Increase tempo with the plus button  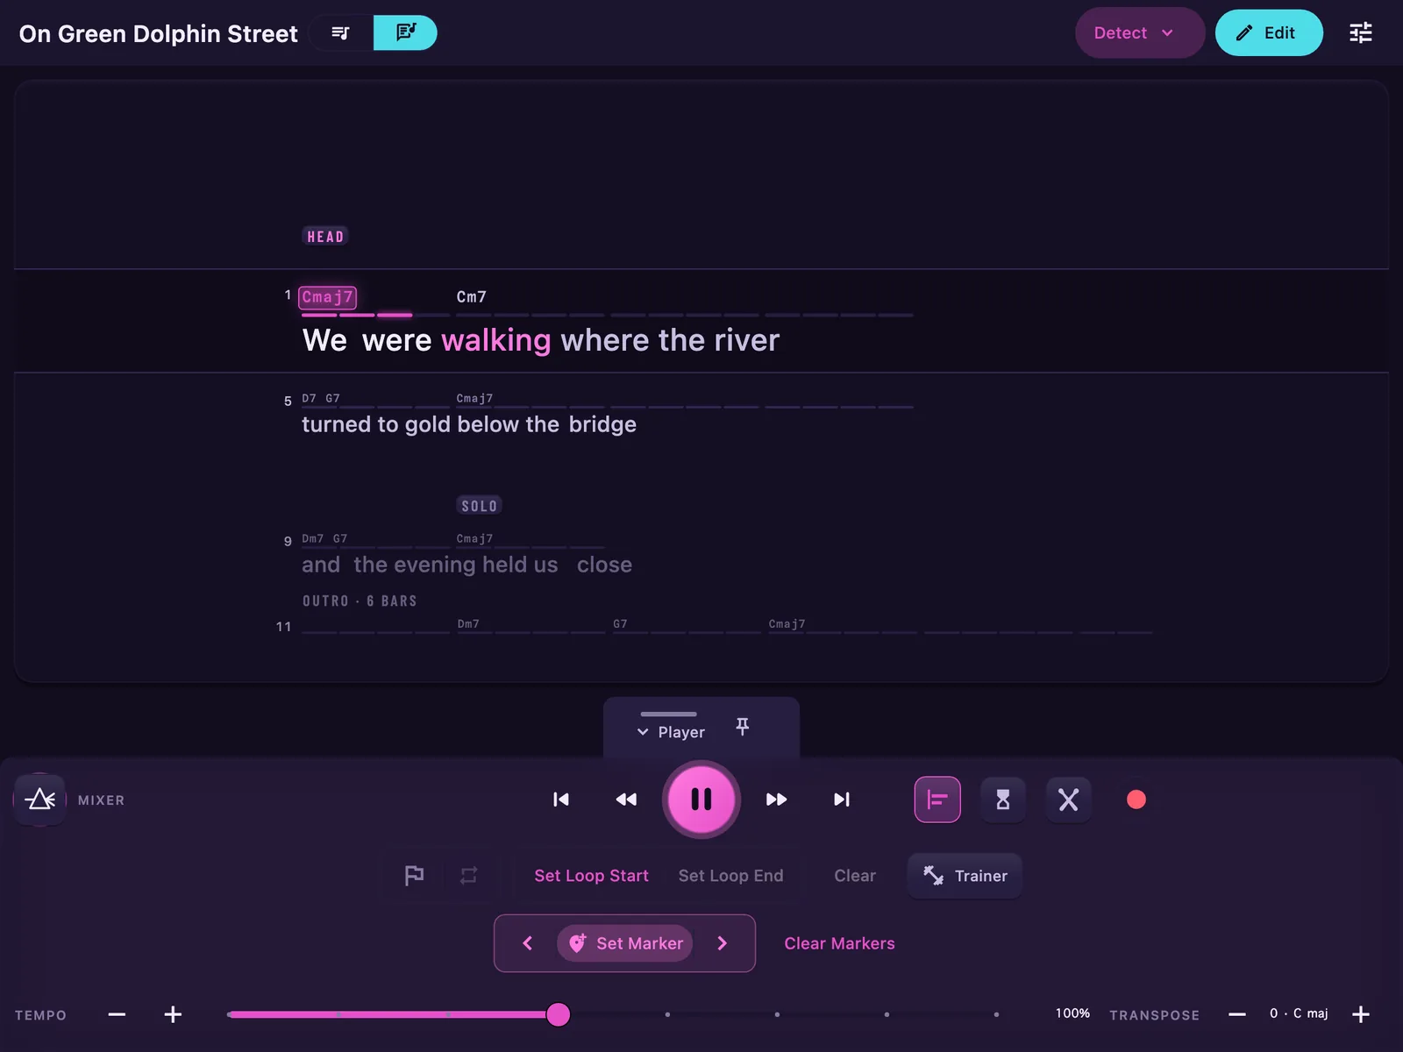click(x=173, y=1014)
